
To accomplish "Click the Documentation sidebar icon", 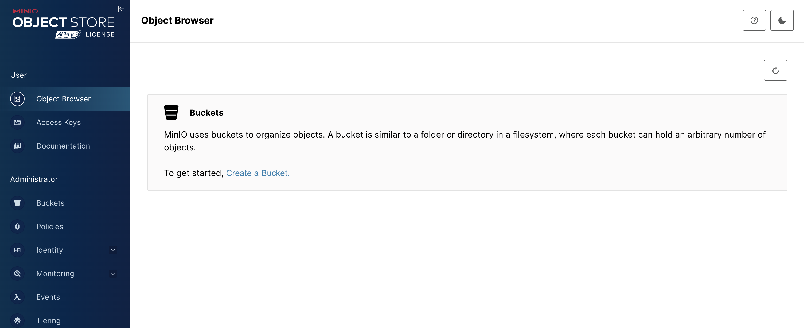I will (x=17, y=146).
